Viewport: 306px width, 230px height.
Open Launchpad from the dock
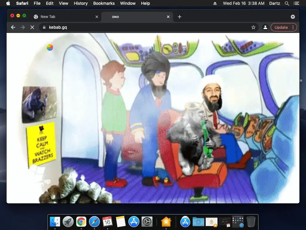point(68,222)
